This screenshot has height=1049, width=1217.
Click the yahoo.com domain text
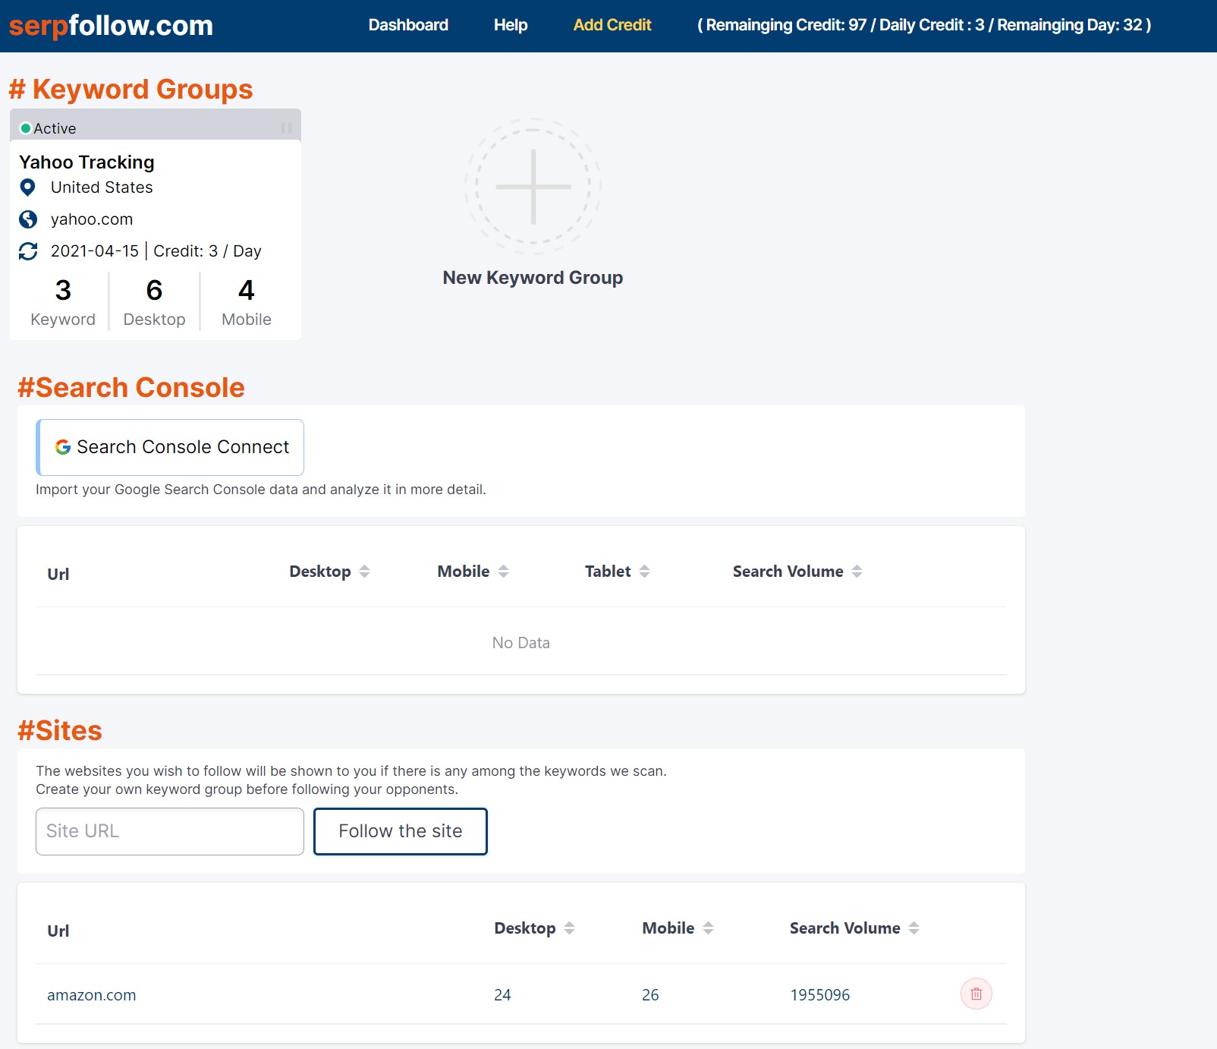tap(92, 219)
